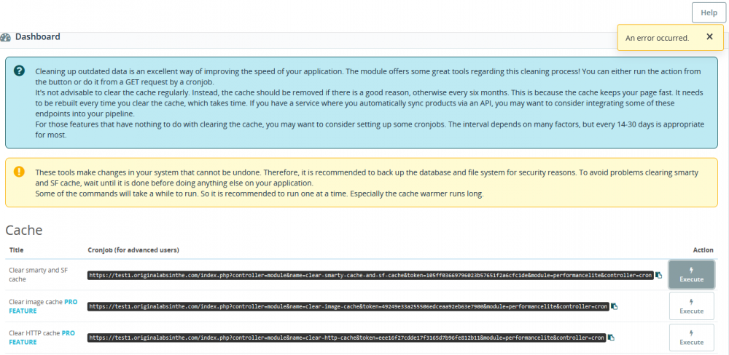Select the clear-smarty-cache-and-sf-cache cron URL

point(370,275)
